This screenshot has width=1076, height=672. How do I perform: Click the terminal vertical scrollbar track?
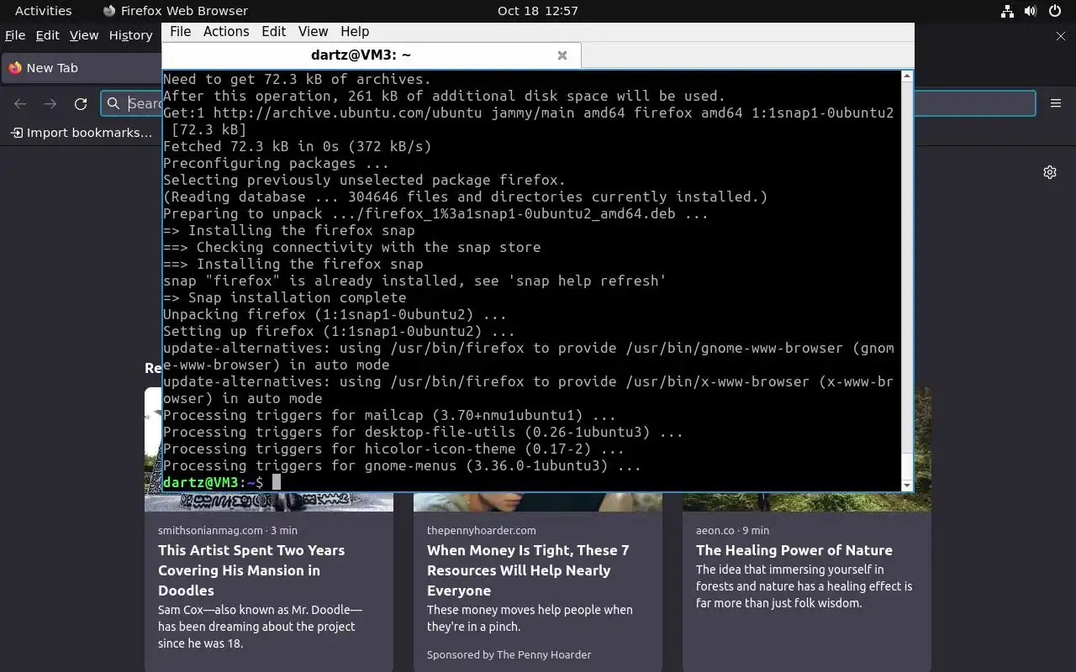[x=906, y=281]
